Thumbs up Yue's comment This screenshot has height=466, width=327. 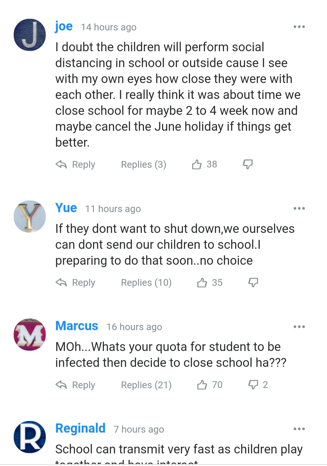point(202,283)
